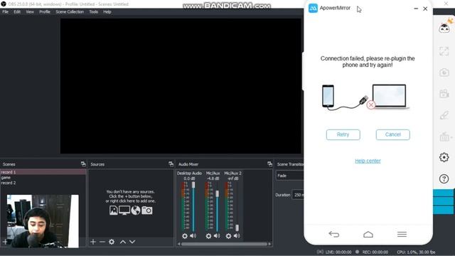Tap the Android menu bars icon in ApowerMirror

(402, 234)
